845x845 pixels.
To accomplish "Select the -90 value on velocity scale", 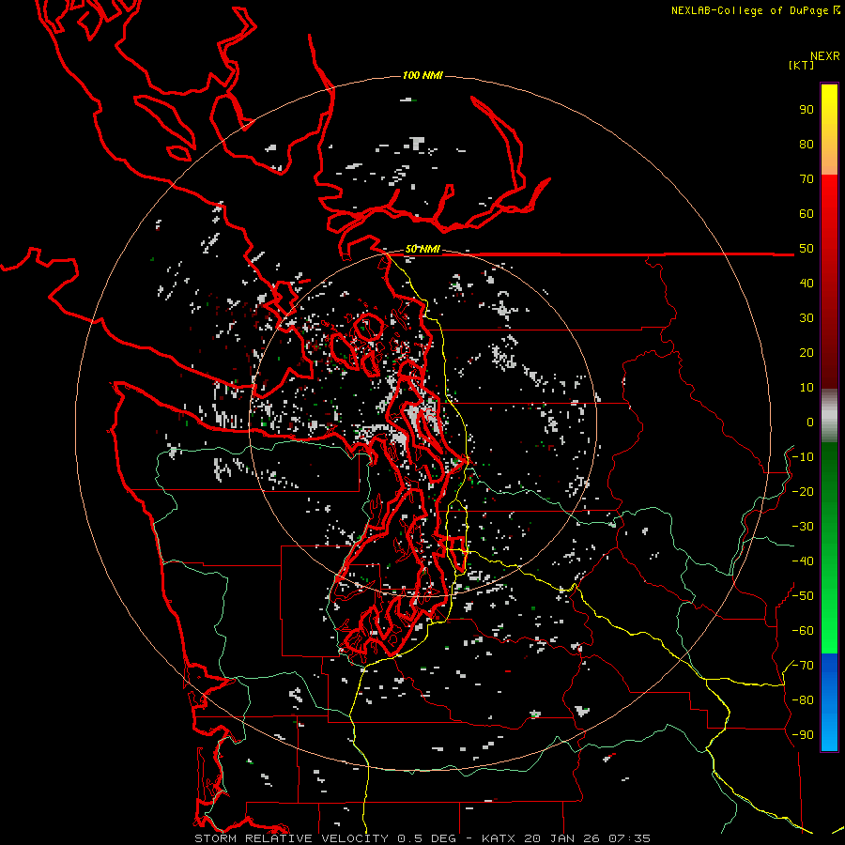I will click(x=803, y=735).
